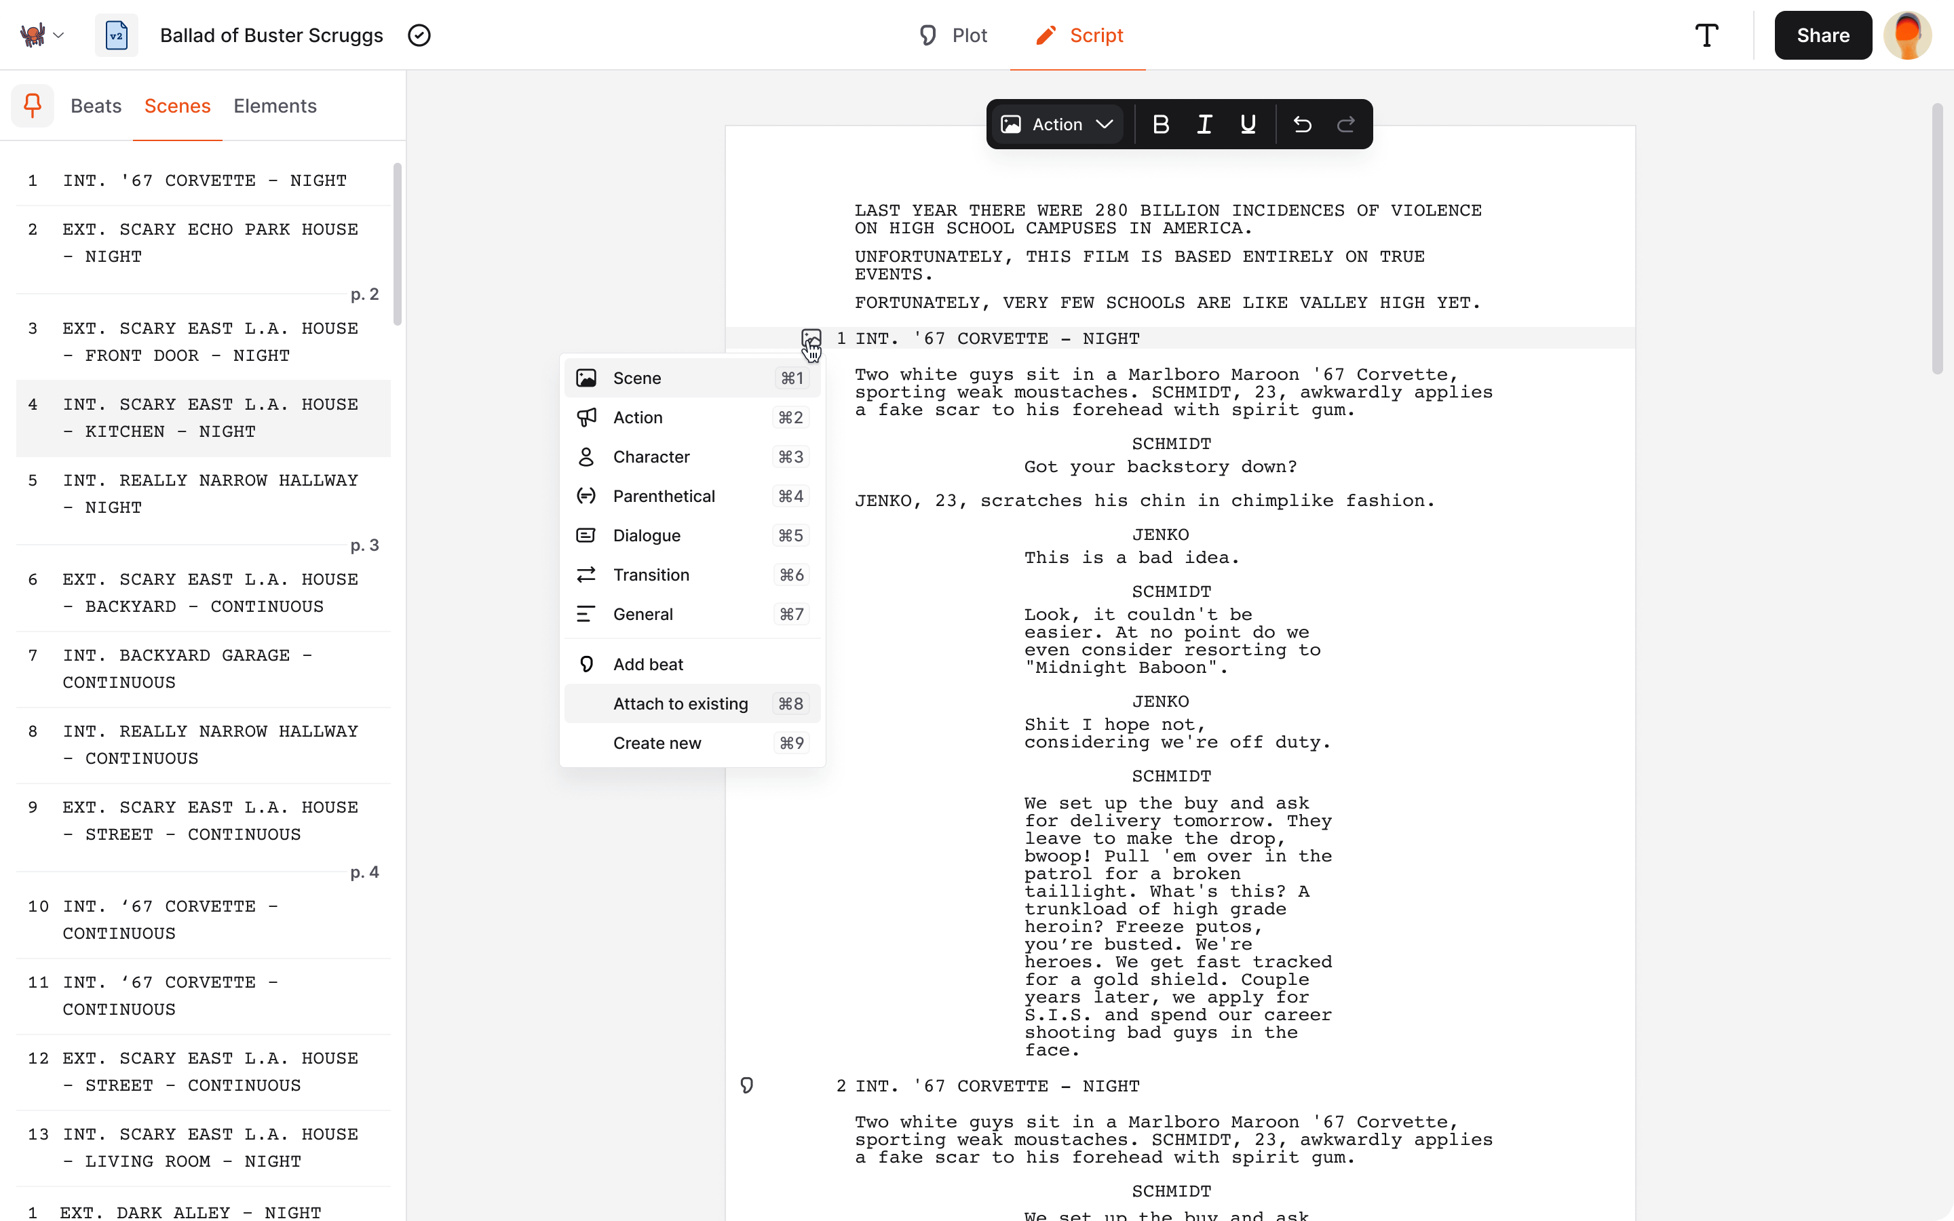This screenshot has width=1954, height=1221.
Task: Open the Elements tab
Action: point(275,106)
